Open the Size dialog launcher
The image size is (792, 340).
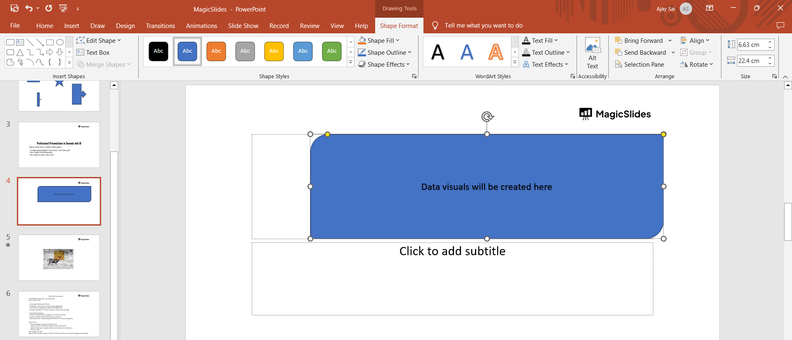click(x=775, y=76)
